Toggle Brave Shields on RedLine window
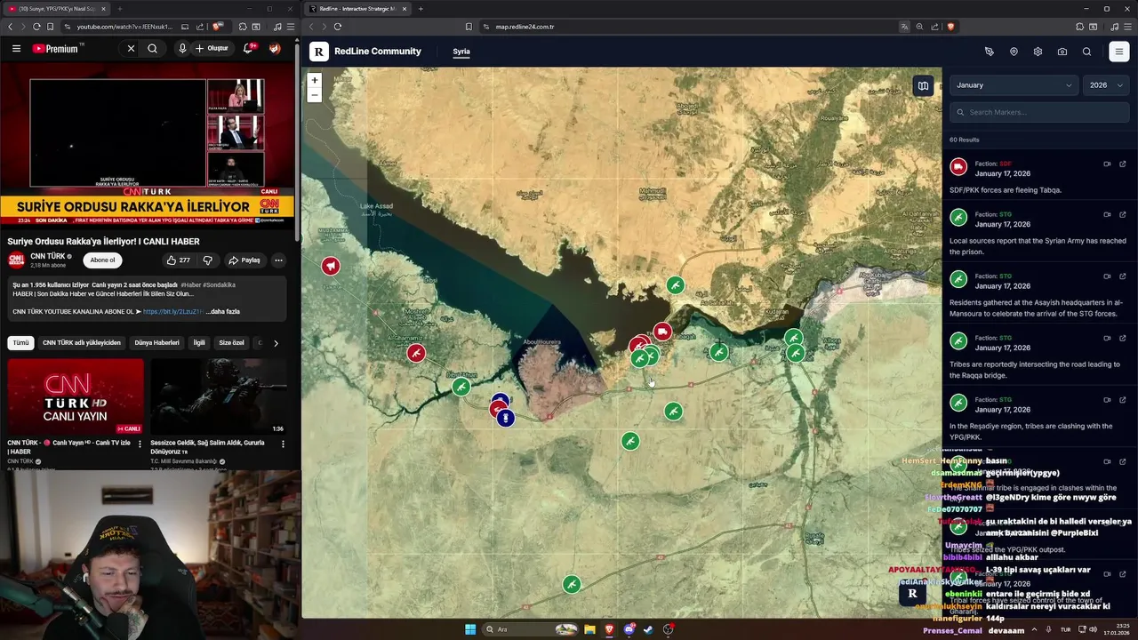The width and height of the screenshot is (1138, 640). pyautogui.click(x=950, y=27)
